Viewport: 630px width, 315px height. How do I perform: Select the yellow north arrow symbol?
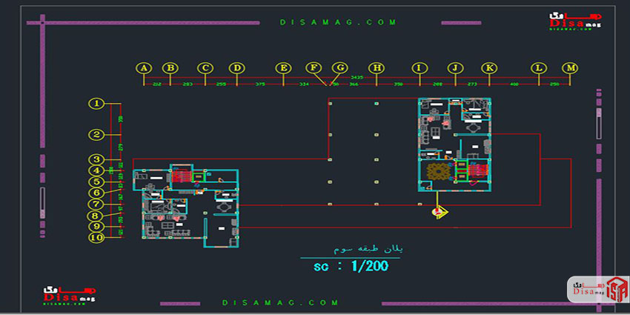440,213
